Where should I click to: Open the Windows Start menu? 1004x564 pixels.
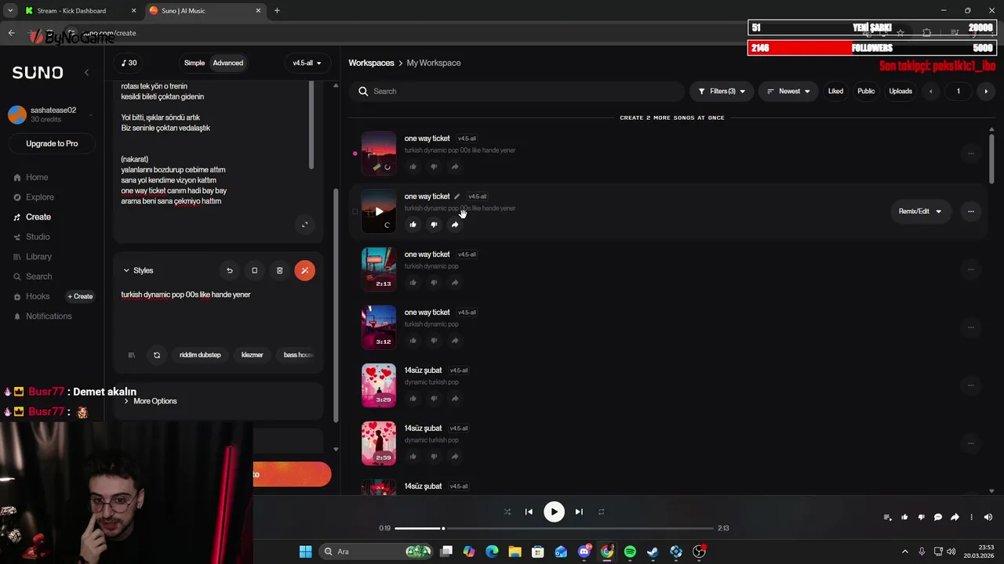[305, 551]
